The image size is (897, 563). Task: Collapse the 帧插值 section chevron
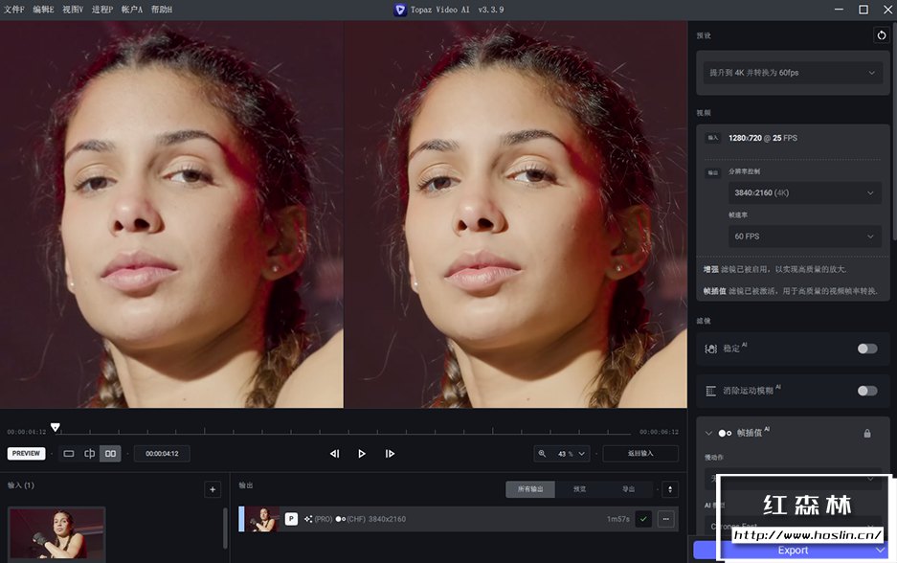[708, 433]
